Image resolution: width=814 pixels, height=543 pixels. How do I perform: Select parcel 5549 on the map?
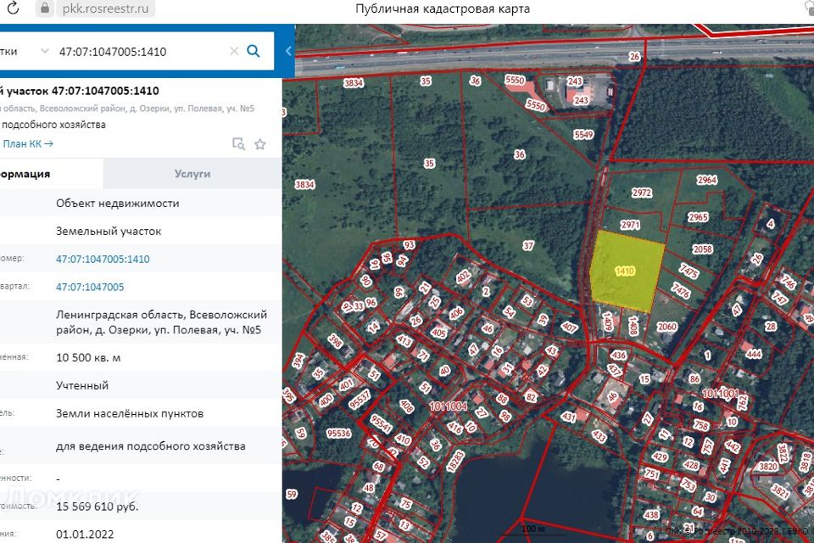[583, 135]
